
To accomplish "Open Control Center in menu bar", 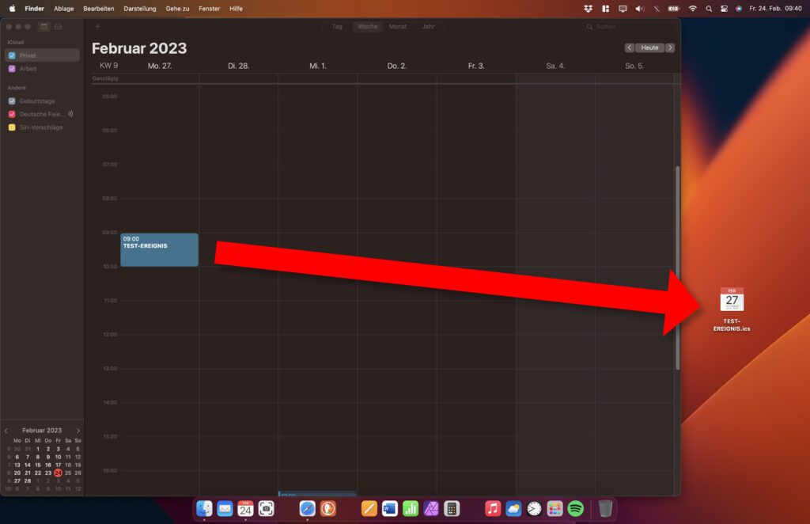I will click(725, 8).
